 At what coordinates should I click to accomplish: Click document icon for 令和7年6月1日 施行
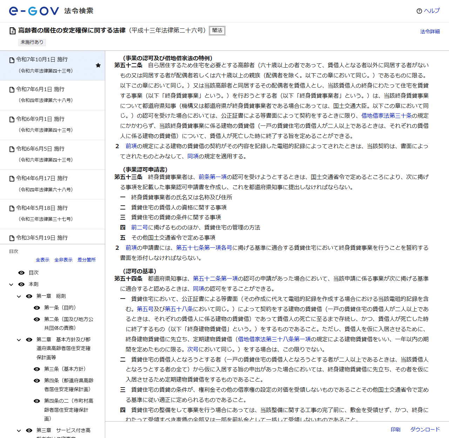click(12, 90)
